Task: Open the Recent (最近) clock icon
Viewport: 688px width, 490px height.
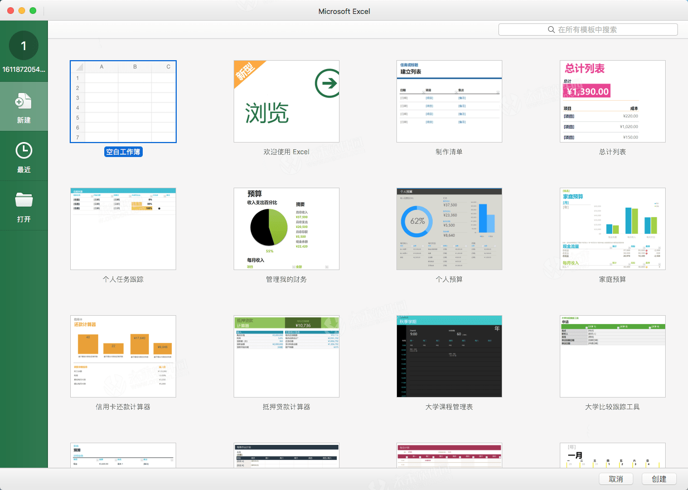Action: tap(23, 150)
